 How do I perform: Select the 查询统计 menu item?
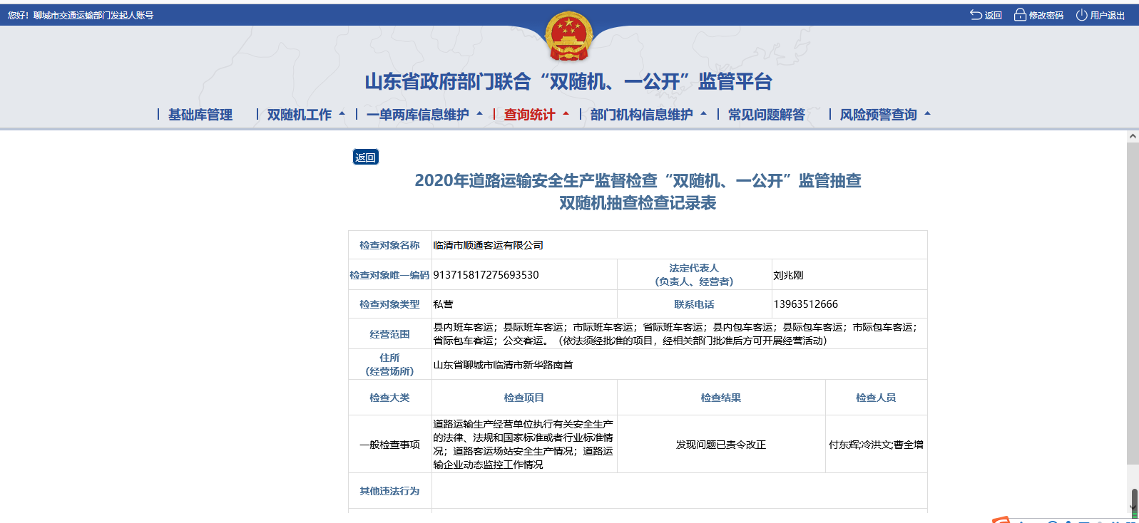(529, 115)
